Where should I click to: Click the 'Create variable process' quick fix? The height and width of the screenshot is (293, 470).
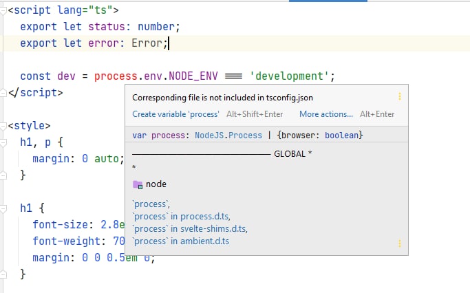point(175,114)
